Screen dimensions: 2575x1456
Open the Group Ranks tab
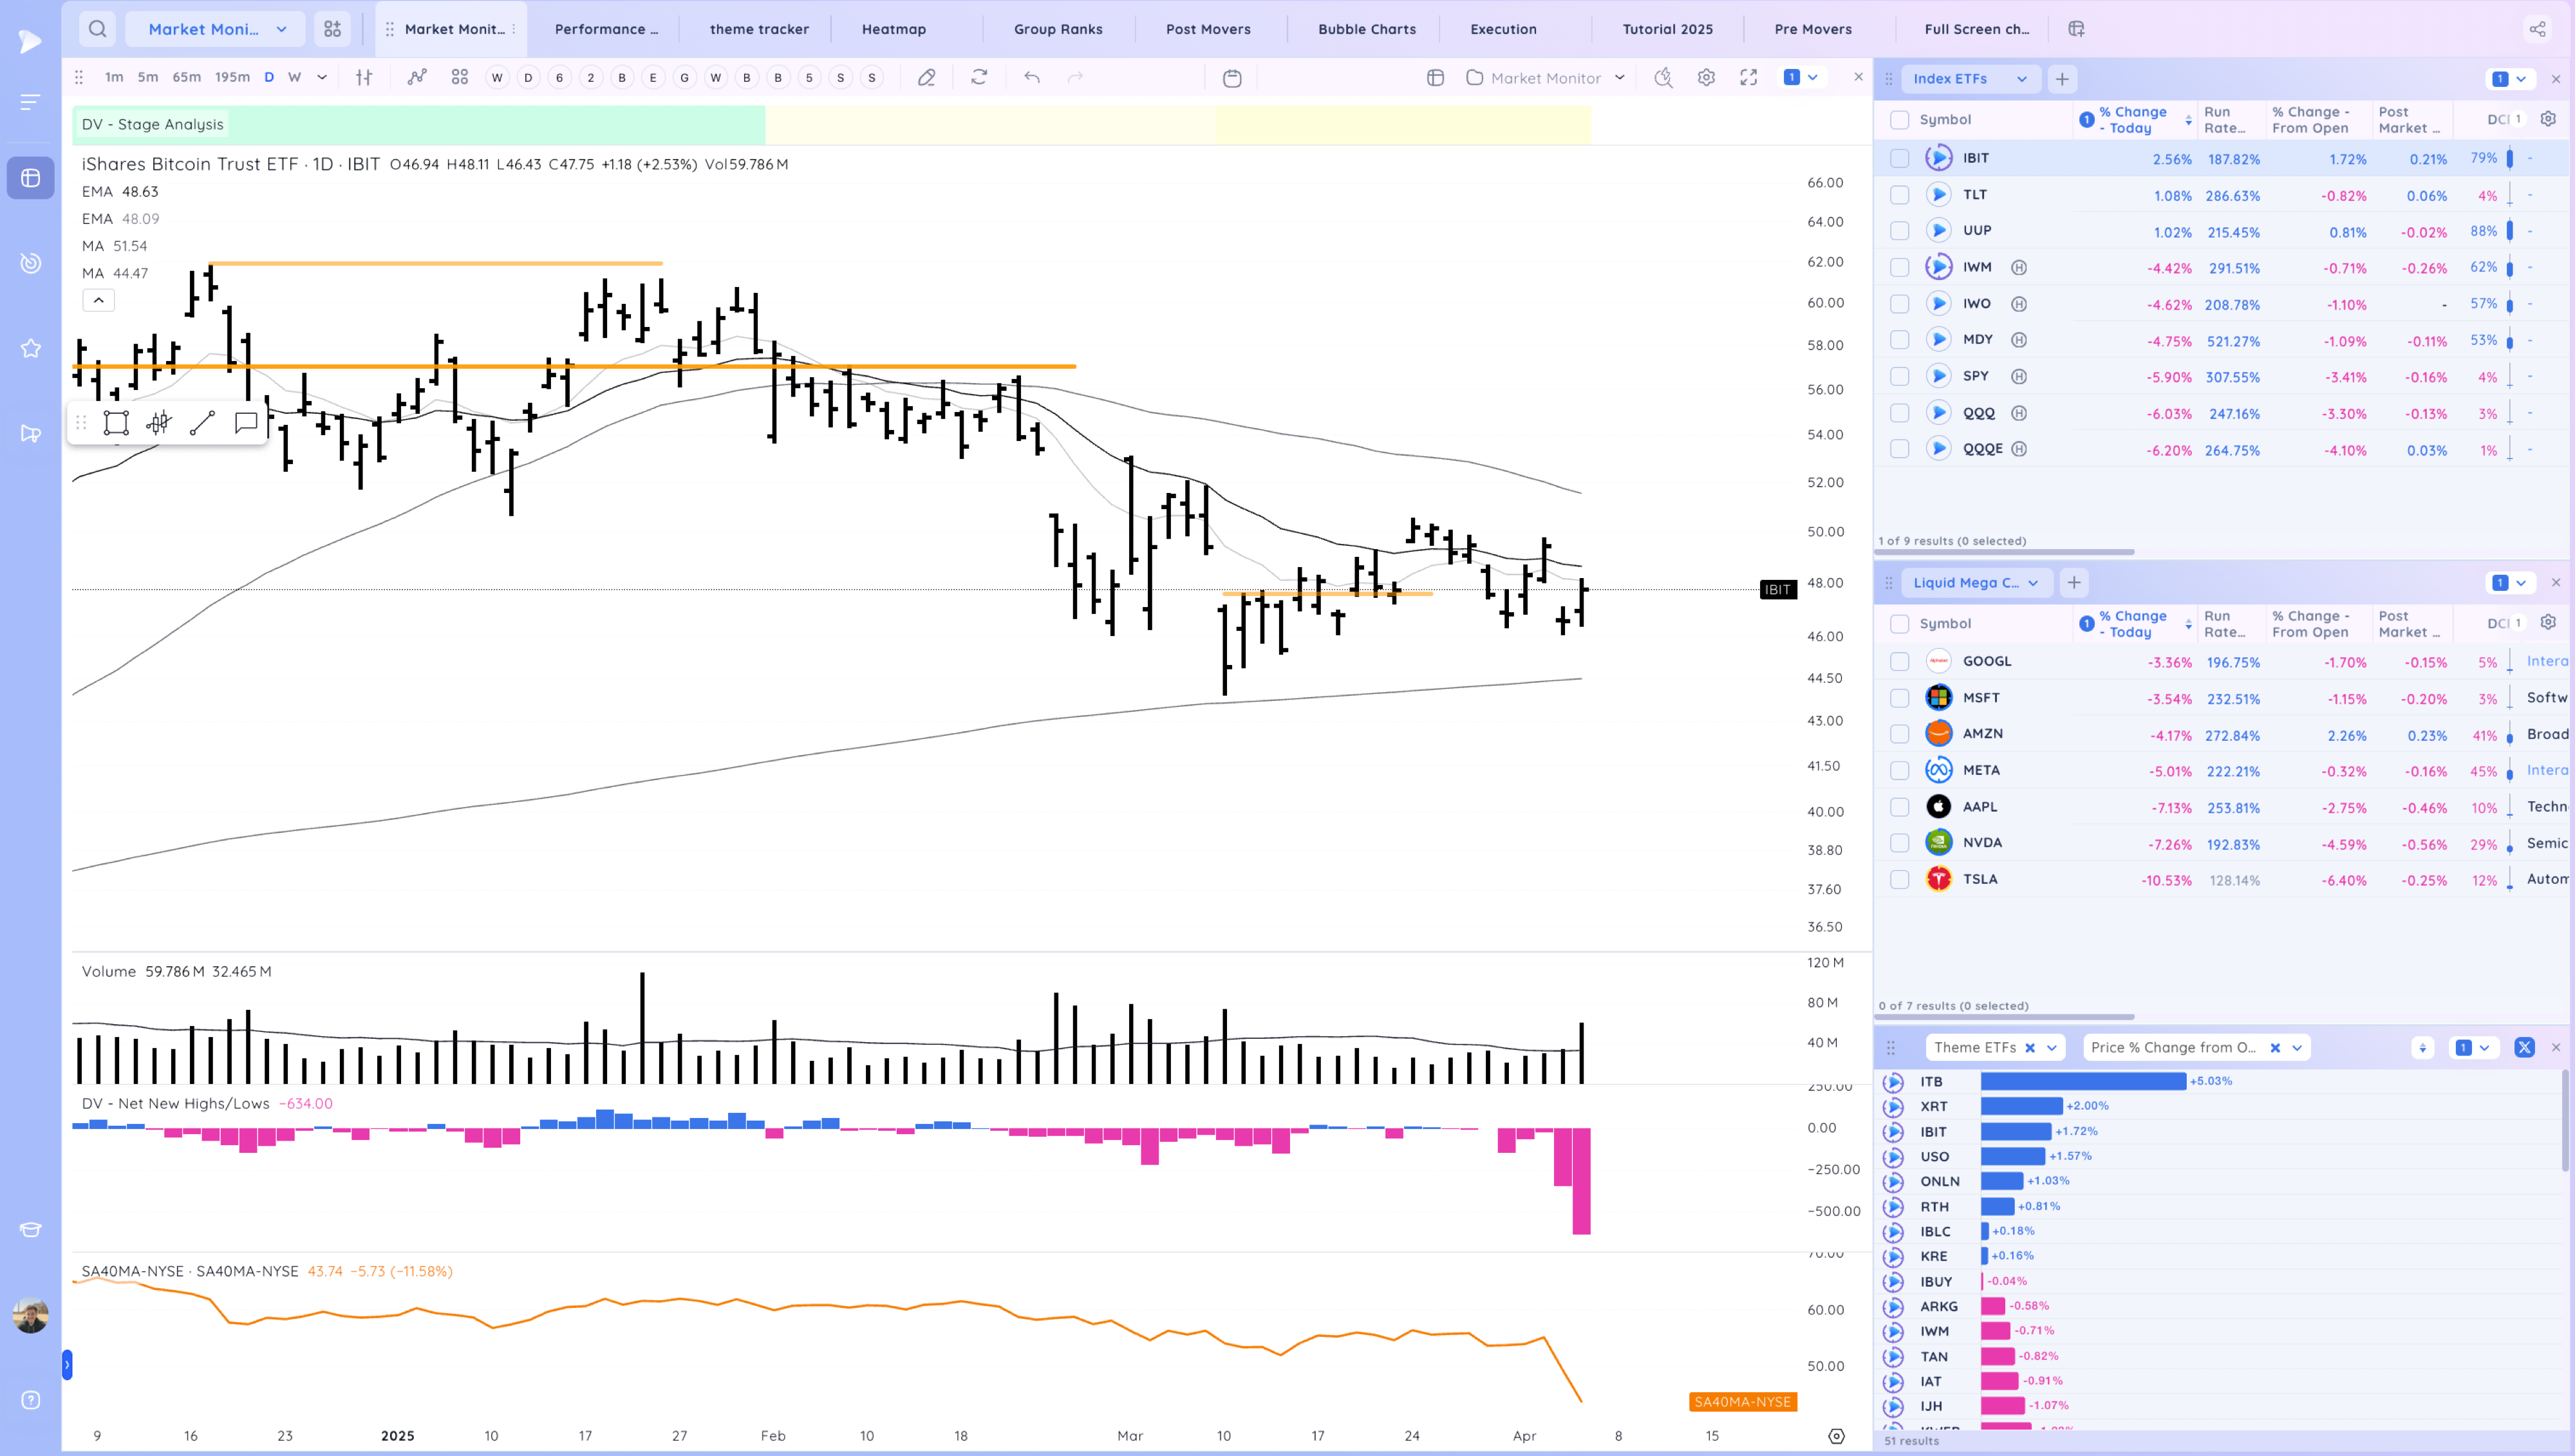[x=1058, y=29]
